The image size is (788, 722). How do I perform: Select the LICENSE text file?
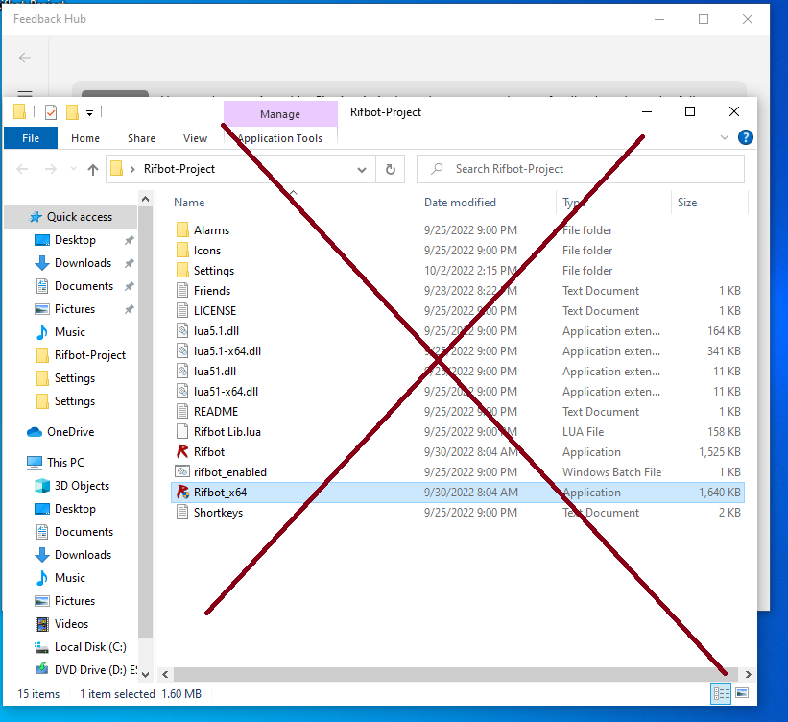coord(215,311)
